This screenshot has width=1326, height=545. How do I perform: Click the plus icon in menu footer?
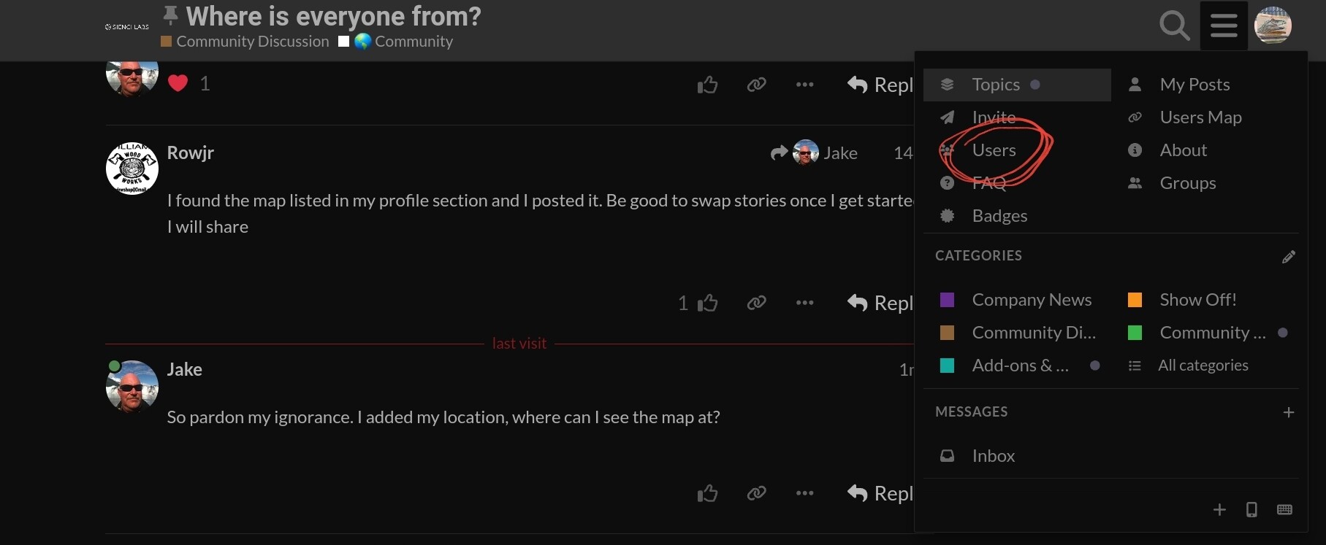[x=1219, y=509]
